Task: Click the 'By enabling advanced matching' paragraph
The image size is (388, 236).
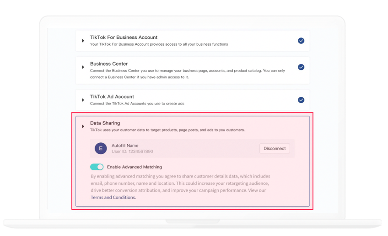Action: pyautogui.click(x=180, y=187)
